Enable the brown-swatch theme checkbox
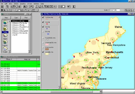The image size is (135, 94). 43,47
